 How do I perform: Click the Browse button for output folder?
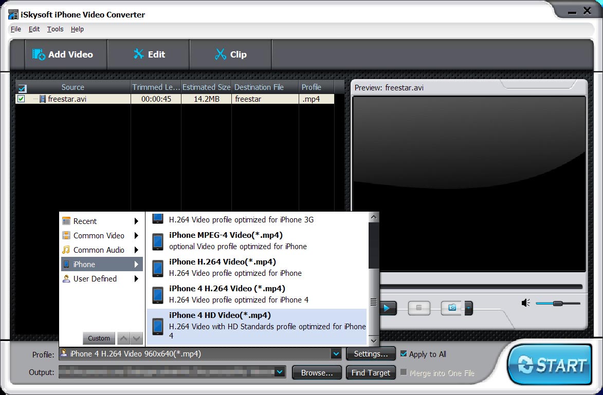pyautogui.click(x=317, y=373)
